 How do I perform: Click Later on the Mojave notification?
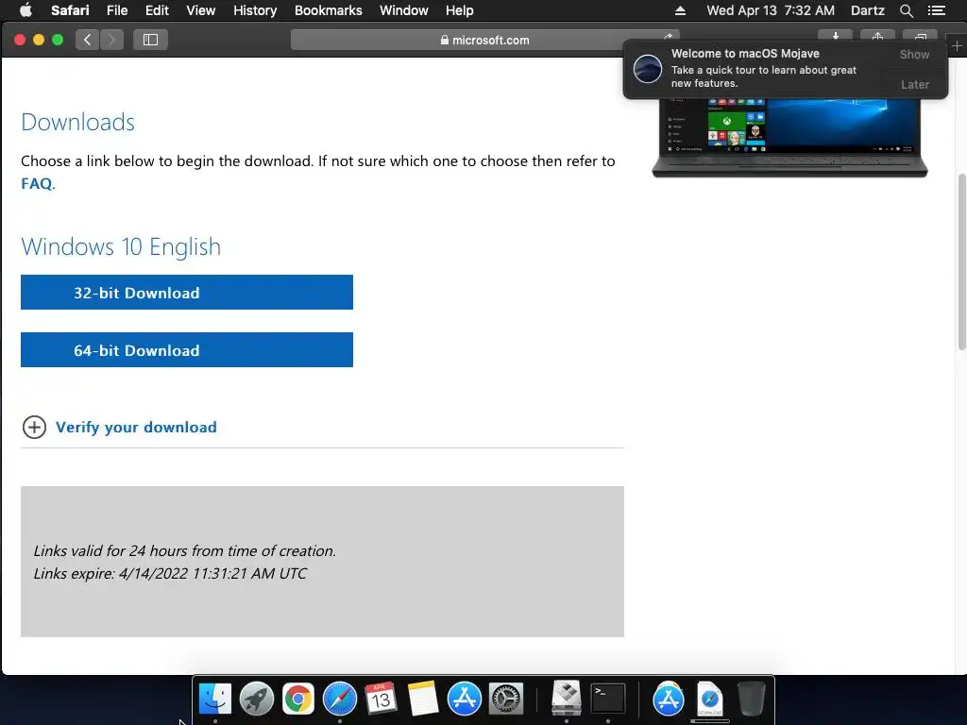tap(914, 84)
